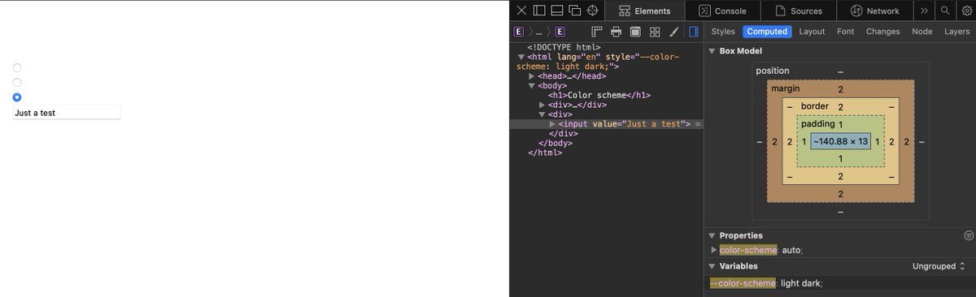Expand the input element's disclosure triangle
This screenshot has width=976, height=297.
click(x=553, y=124)
